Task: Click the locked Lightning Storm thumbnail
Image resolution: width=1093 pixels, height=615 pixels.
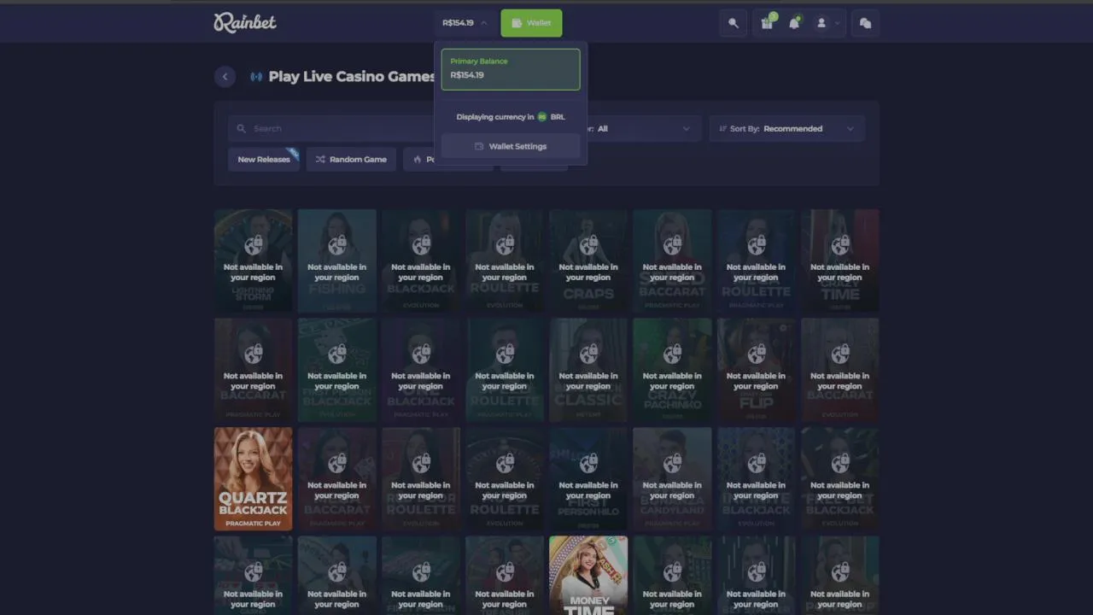Action: click(253, 261)
